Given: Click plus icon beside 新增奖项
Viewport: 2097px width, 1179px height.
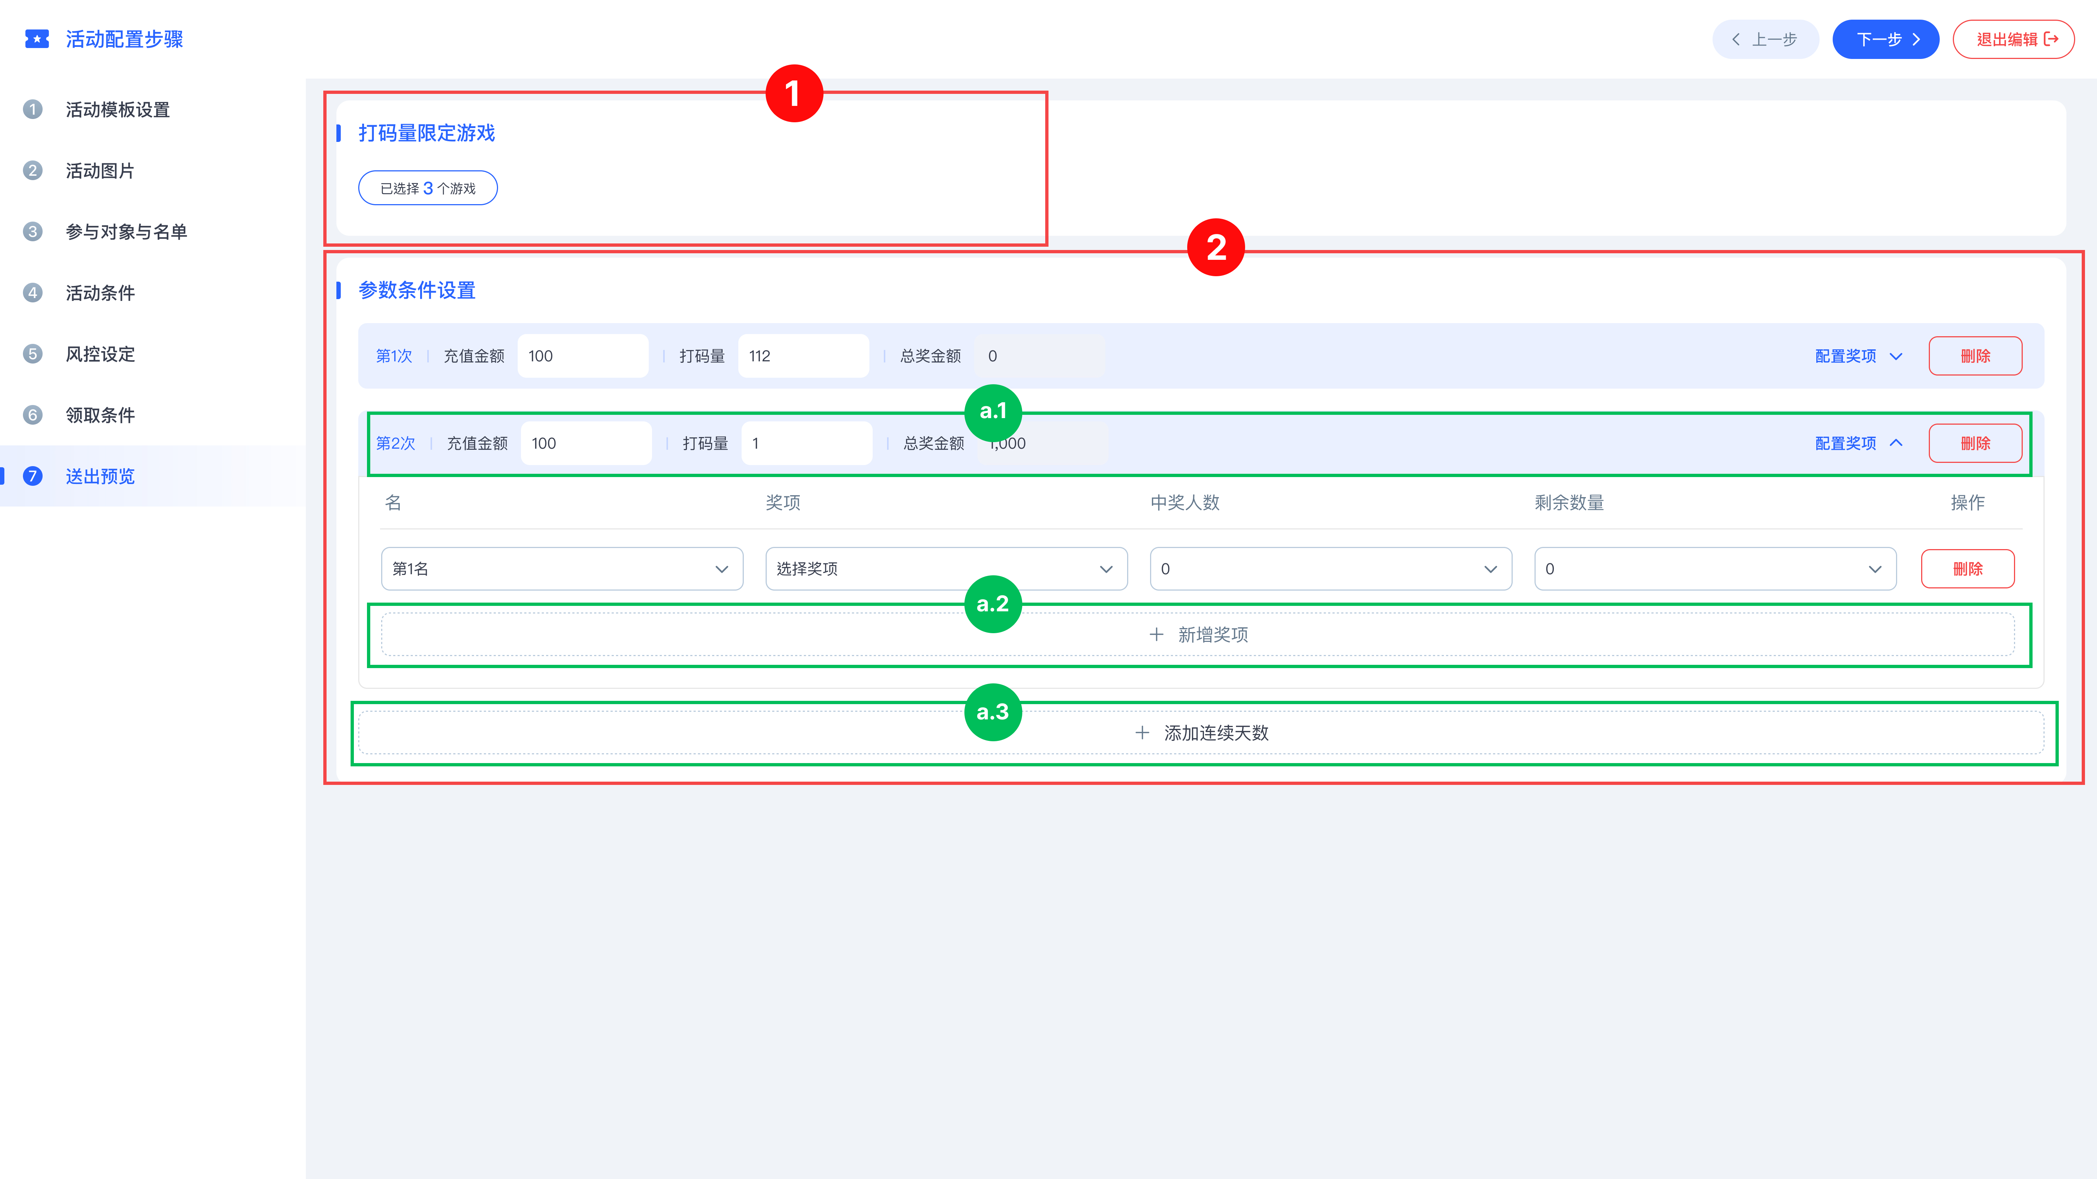Looking at the screenshot, I should tap(1156, 635).
